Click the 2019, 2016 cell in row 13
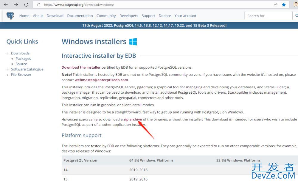298x182 pixels. (138, 179)
